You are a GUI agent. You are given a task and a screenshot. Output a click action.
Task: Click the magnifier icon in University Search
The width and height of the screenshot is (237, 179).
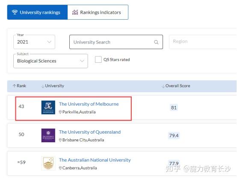coord(156,42)
